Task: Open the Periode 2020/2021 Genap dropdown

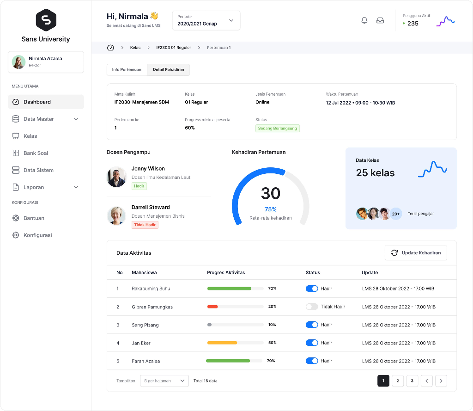Action: [206, 20]
